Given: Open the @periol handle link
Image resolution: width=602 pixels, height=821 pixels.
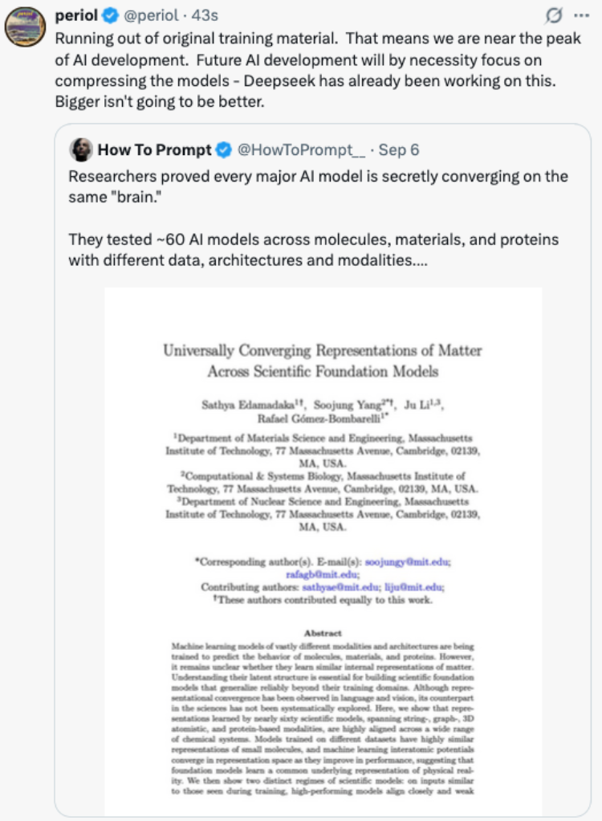Looking at the screenshot, I should tap(151, 16).
